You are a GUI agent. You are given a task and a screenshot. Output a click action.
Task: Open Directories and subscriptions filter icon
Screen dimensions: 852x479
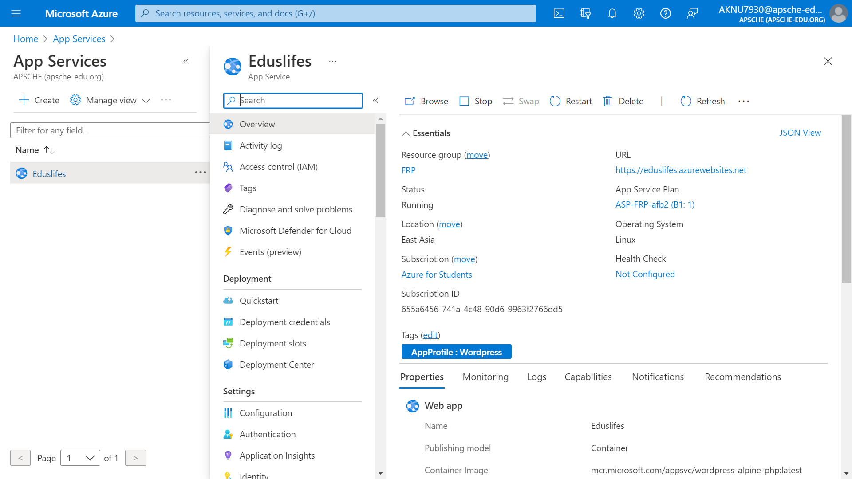586,13
